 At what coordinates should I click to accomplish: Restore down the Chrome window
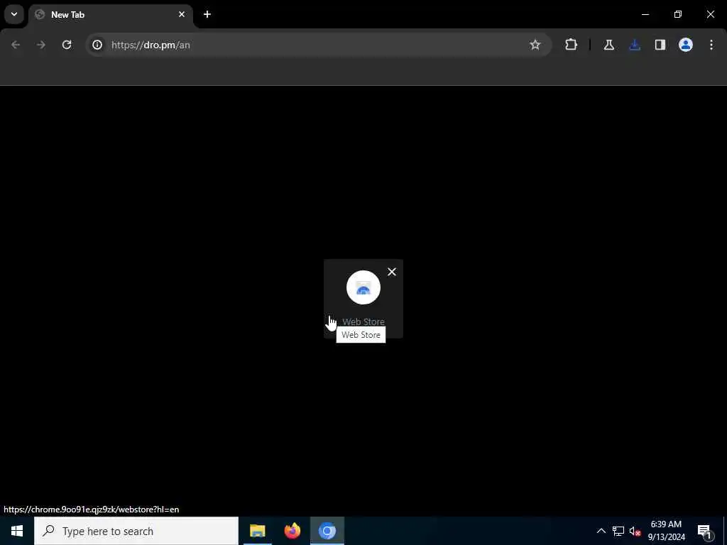(678, 14)
